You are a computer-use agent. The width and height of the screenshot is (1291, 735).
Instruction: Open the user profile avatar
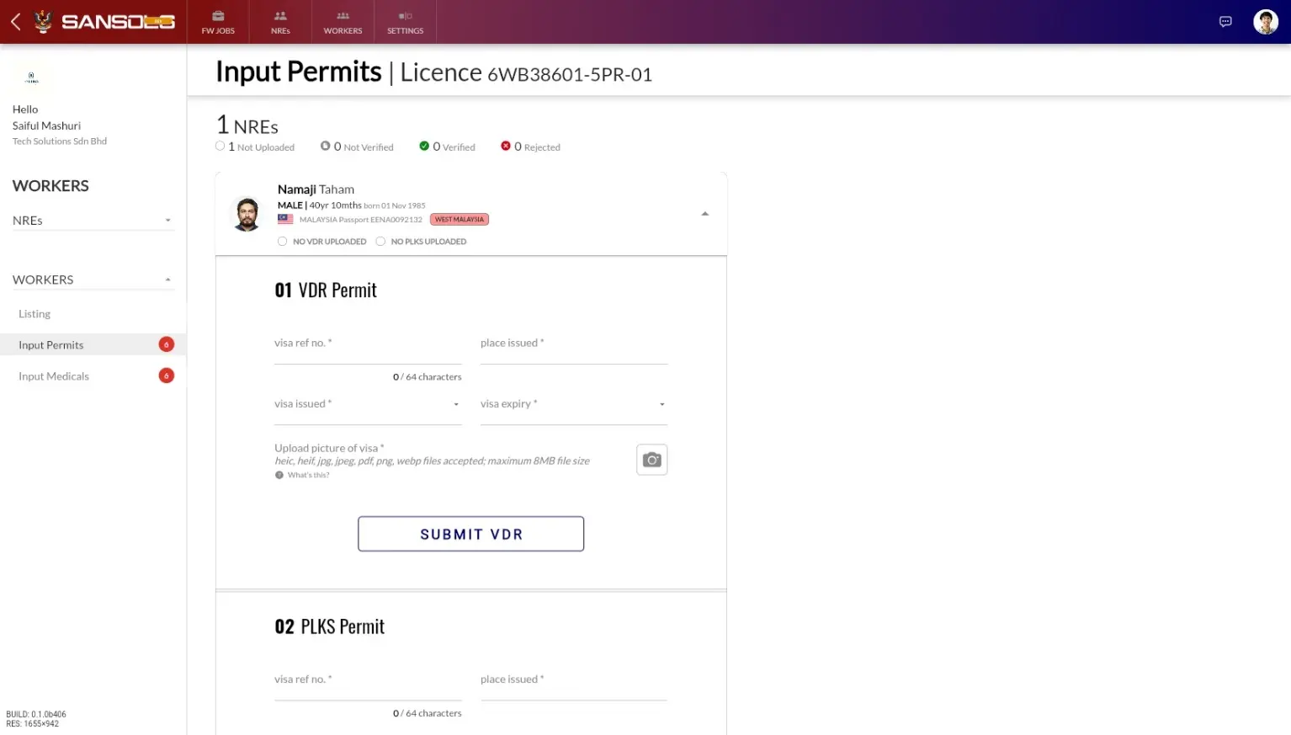point(1266,22)
